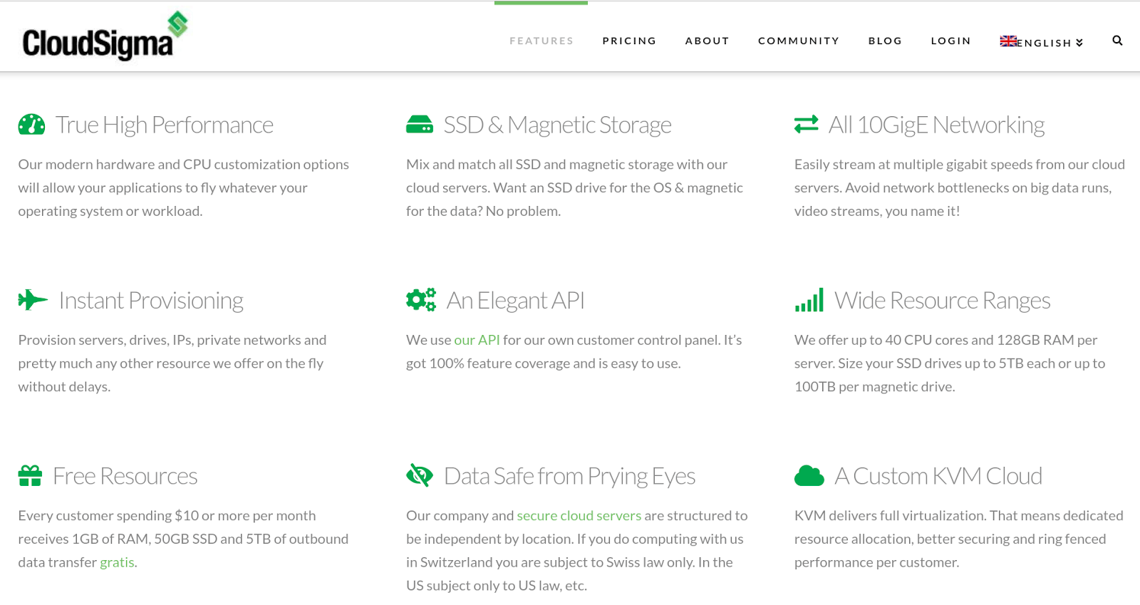Click the jet plane icon for Instant Provisioning

(33, 300)
